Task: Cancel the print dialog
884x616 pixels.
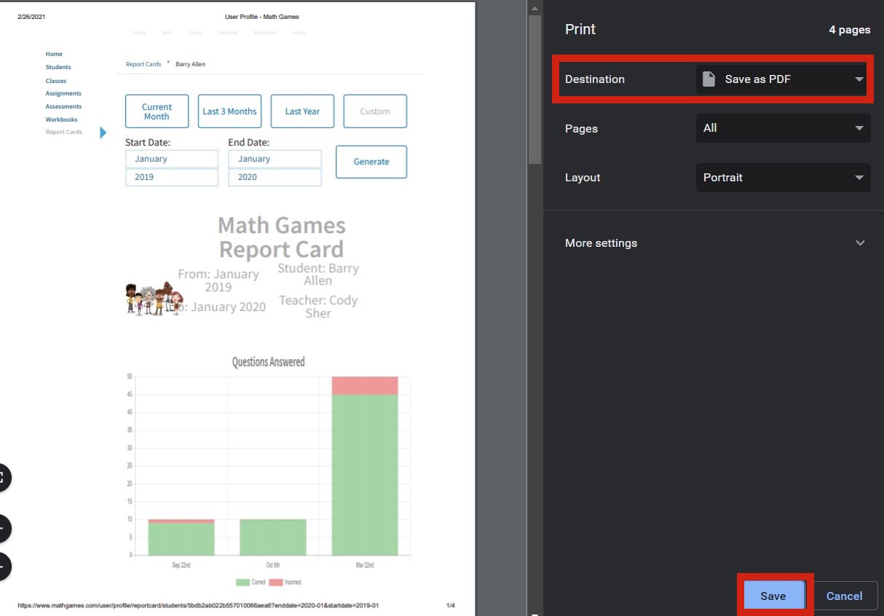Action: pos(844,596)
